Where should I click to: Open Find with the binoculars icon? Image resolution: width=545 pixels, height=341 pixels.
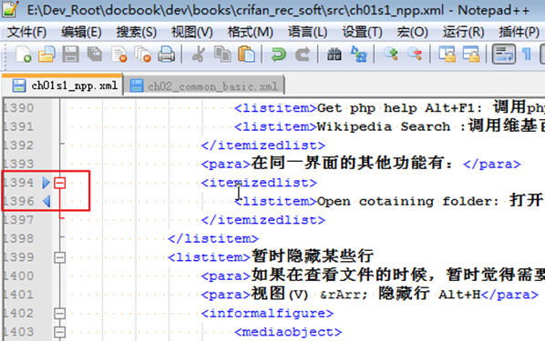coord(334,55)
